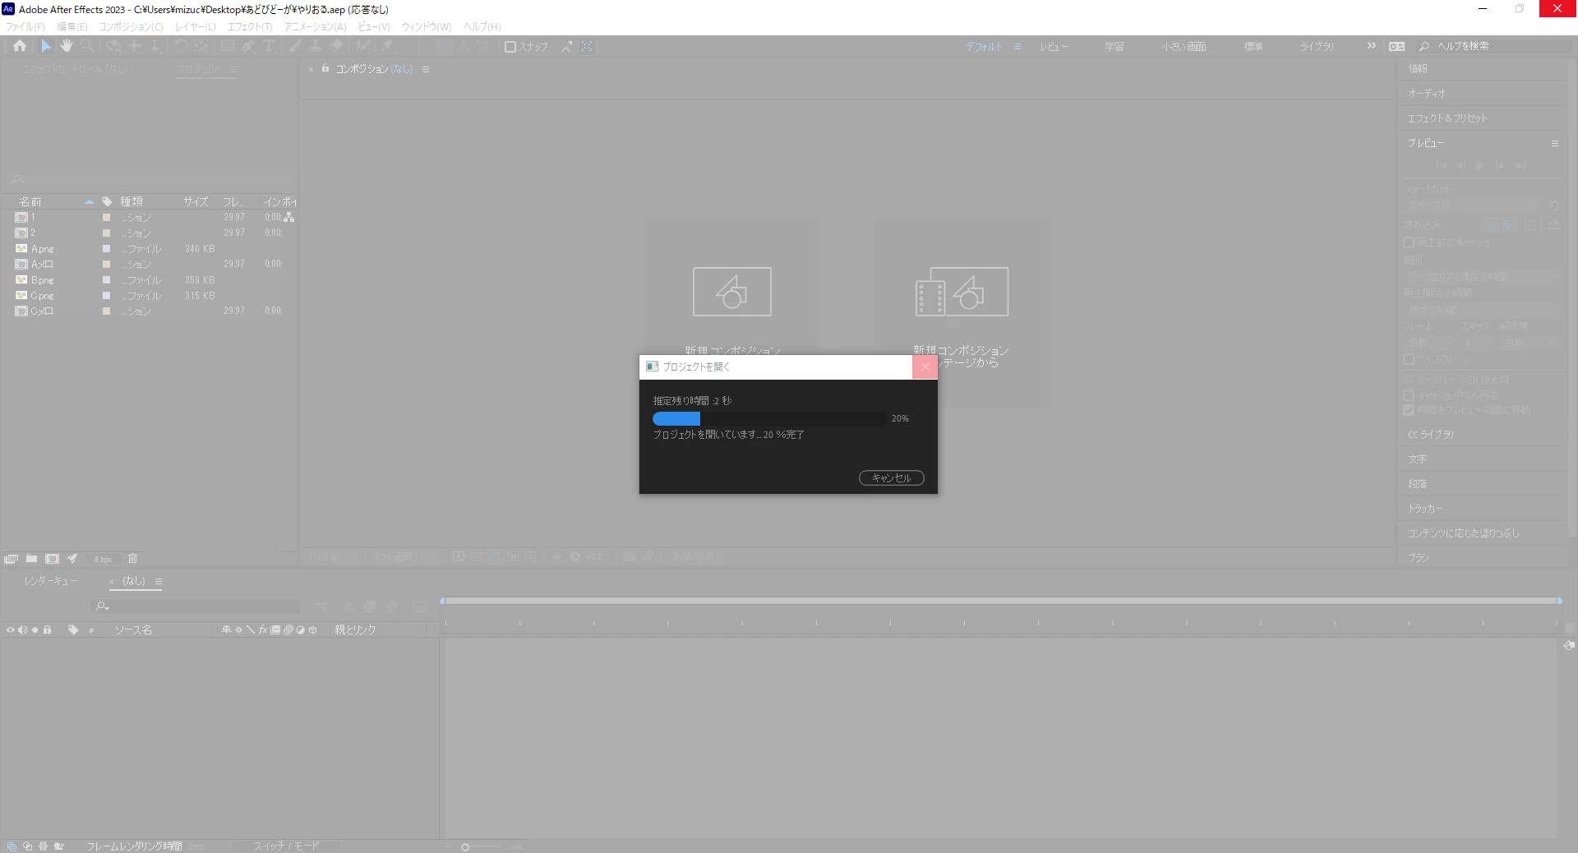1578x853 pixels.
Task: Click the interpret footage icon in Project panel
Action: (x=11, y=559)
